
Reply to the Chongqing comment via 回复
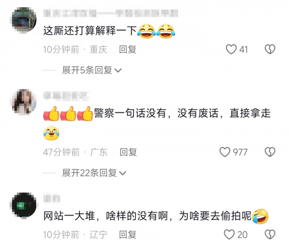(128, 50)
